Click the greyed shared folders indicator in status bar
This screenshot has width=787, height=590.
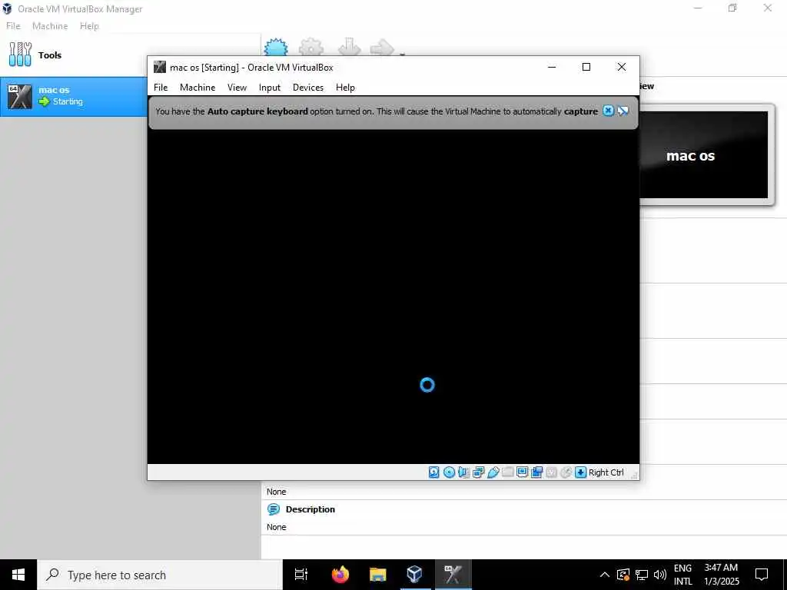[x=507, y=472]
